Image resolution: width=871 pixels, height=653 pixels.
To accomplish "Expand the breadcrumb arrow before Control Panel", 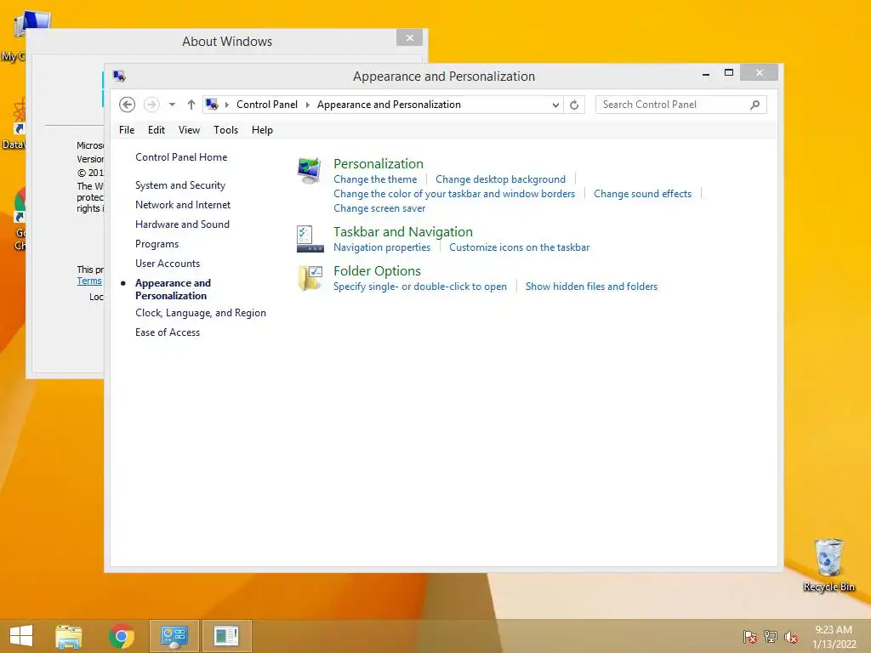I will click(226, 105).
